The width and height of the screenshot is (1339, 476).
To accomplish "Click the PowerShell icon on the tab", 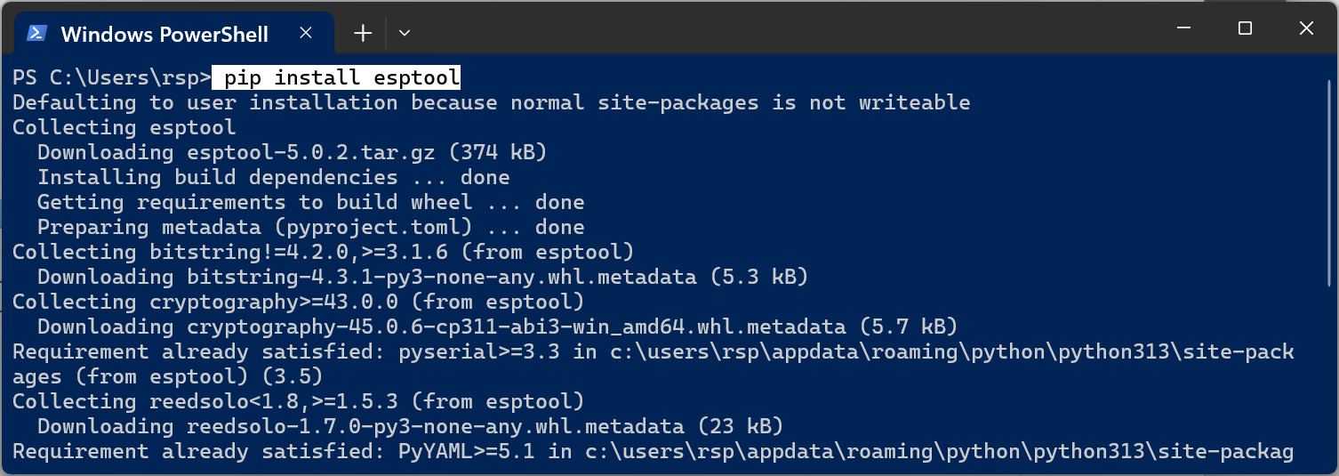I will (36, 33).
